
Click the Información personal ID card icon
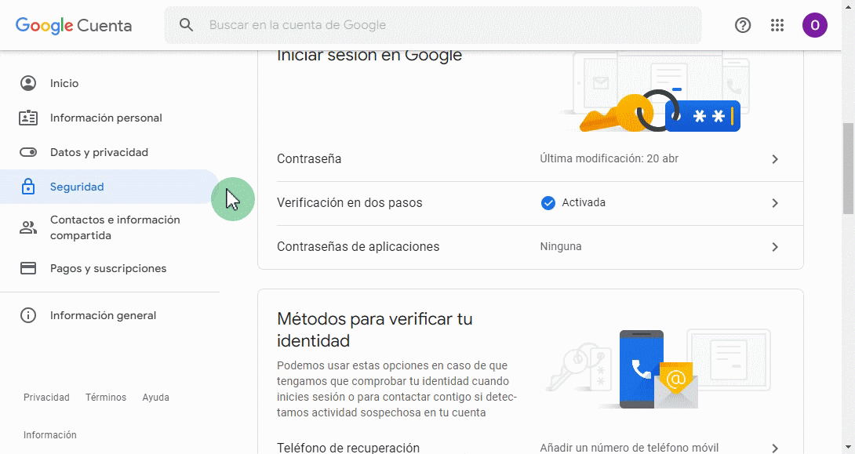pyautogui.click(x=28, y=118)
